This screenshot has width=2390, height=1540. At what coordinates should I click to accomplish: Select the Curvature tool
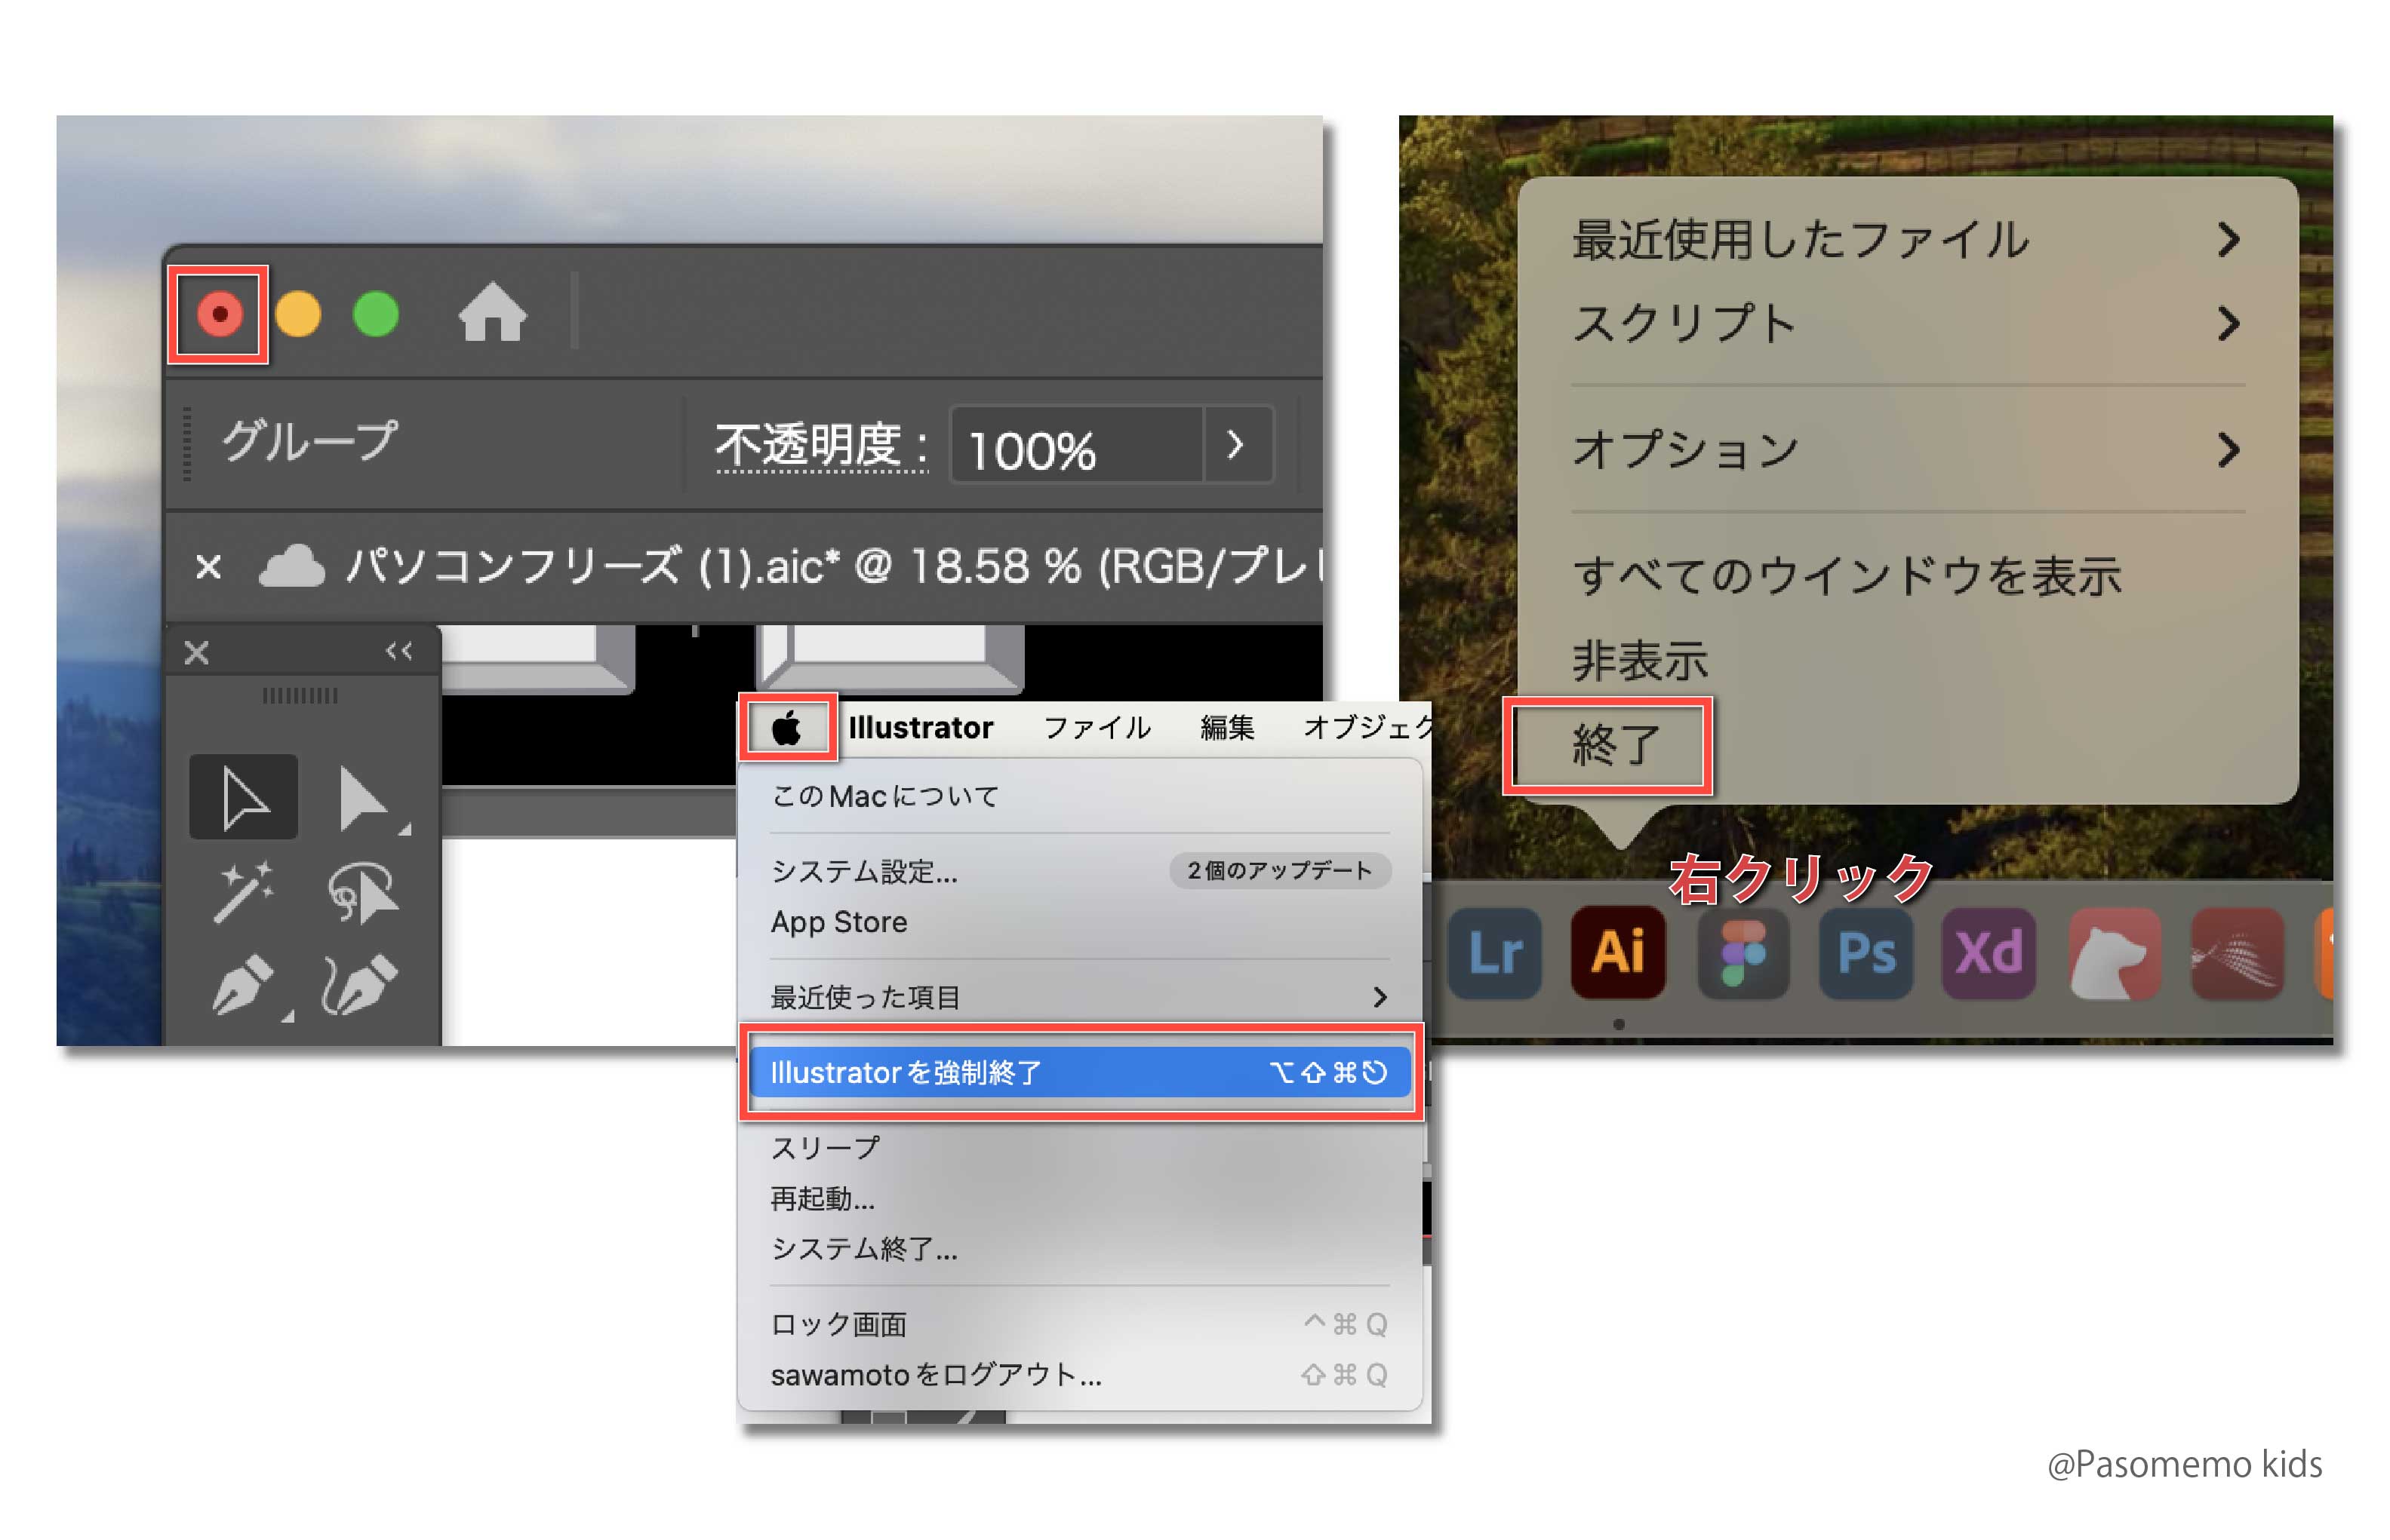[360, 984]
